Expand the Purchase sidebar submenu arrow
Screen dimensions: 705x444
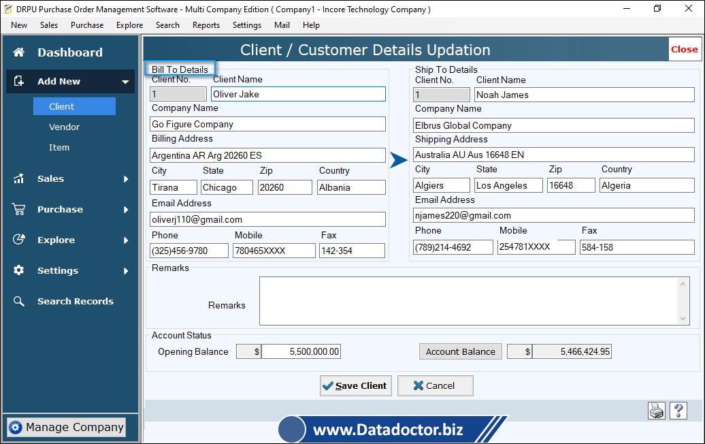tap(126, 210)
